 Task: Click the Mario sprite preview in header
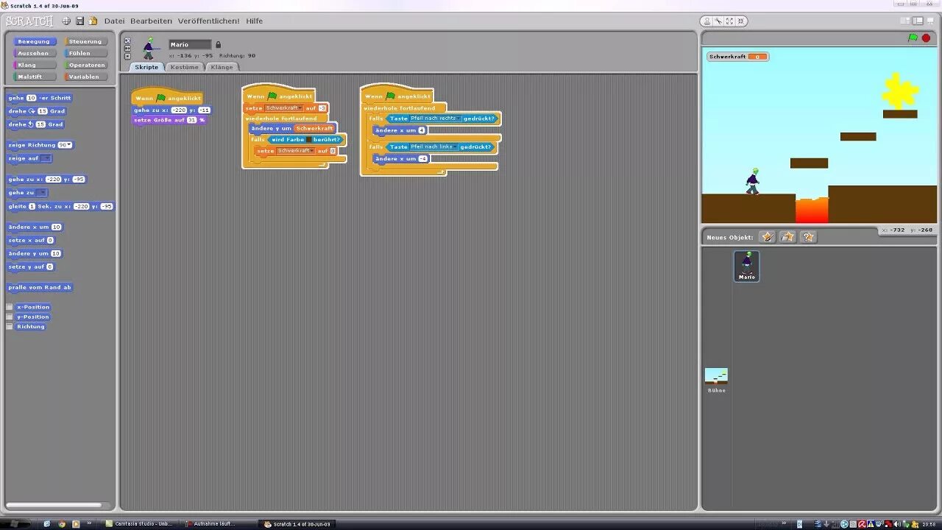tap(149, 48)
